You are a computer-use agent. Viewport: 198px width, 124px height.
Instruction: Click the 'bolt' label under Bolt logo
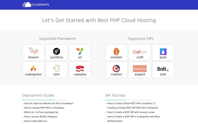(163, 74)
